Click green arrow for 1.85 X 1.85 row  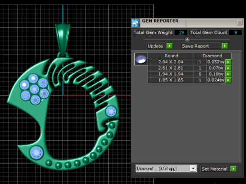[x=228, y=80]
